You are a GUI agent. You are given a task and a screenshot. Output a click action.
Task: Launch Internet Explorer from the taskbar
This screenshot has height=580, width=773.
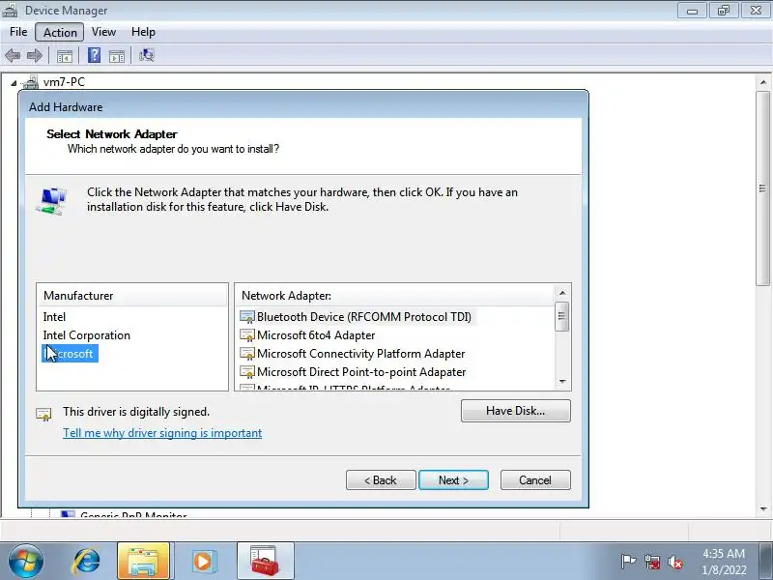pos(86,561)
